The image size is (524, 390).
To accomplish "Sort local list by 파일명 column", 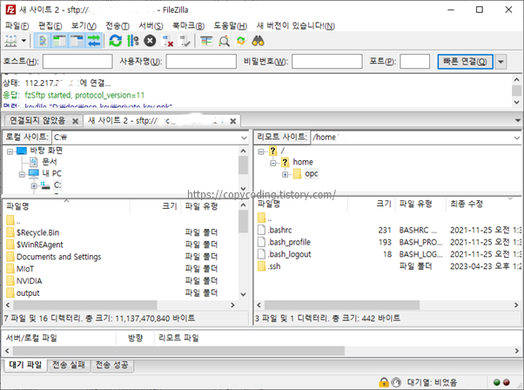I will [17, 206].
